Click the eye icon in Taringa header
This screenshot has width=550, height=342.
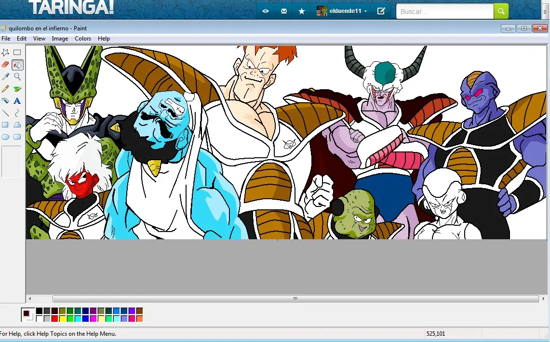tap(266, 11)
